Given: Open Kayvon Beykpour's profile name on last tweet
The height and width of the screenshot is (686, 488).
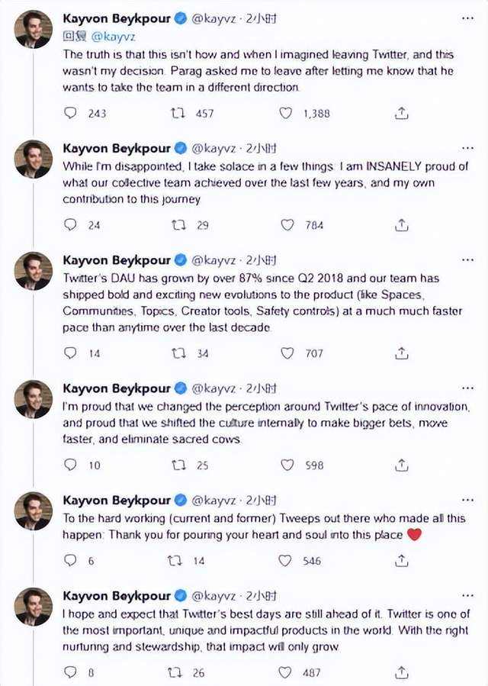Looking at the screenshot, I should click(117, 595).
